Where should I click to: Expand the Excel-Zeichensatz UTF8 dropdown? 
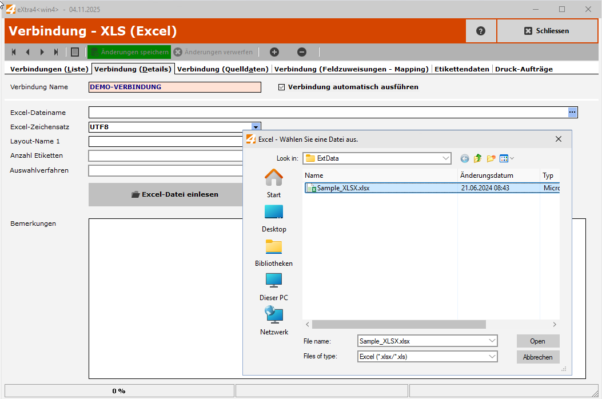click(256, 126)
